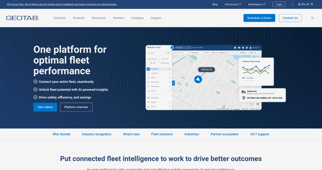Open the Company menu

[137, 18]
